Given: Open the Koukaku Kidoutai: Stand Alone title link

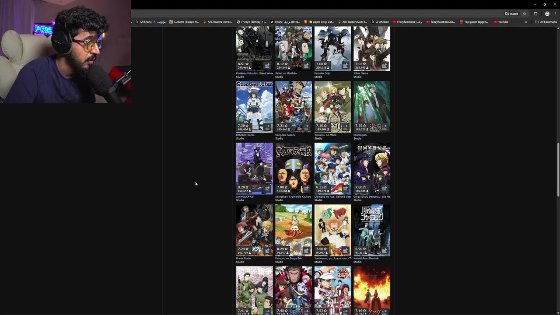Looking at the screenshot, I should tap(255, 73).
